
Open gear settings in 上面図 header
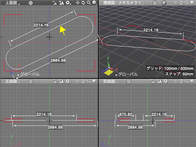(68, 3)
